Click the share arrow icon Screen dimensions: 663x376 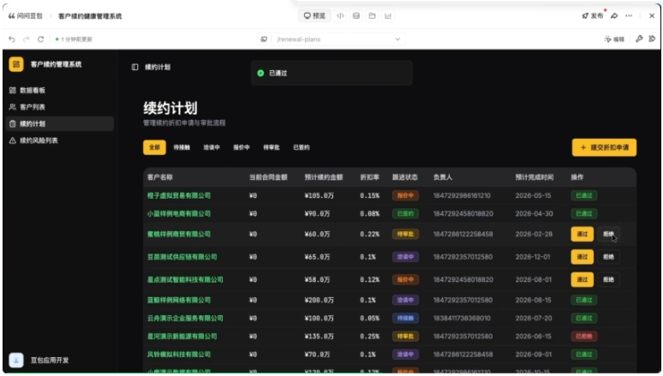(614, 15)
